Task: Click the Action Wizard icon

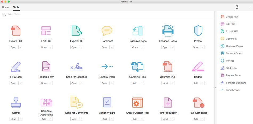Action: (107, 102)
